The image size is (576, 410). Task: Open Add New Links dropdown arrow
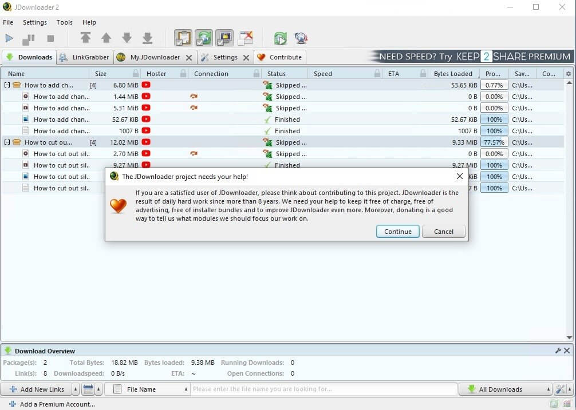(x=76, y=389)
